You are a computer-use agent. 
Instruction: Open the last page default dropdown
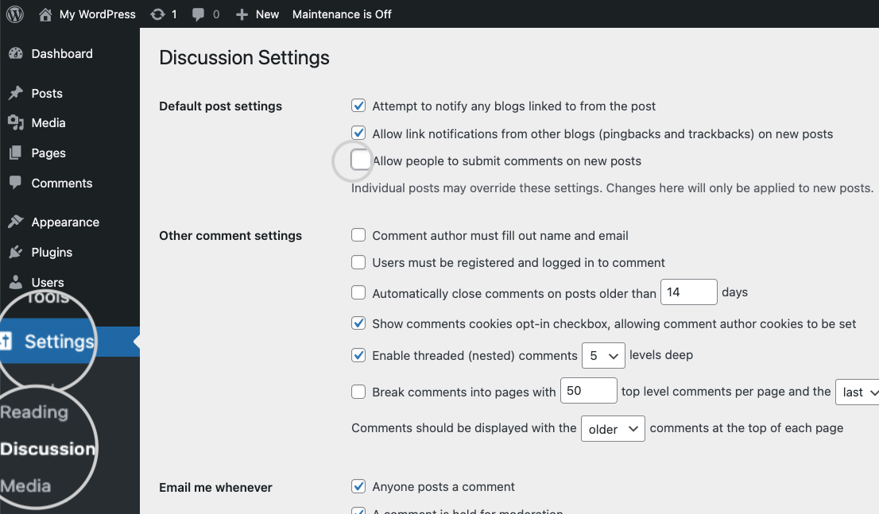tap(857, 392)
